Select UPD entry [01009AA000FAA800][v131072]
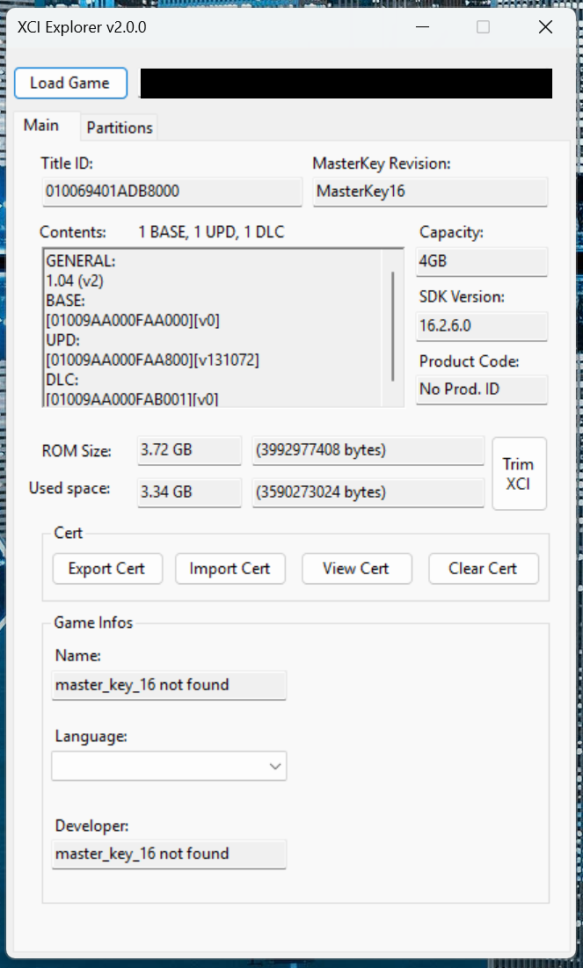 (152, 360)
